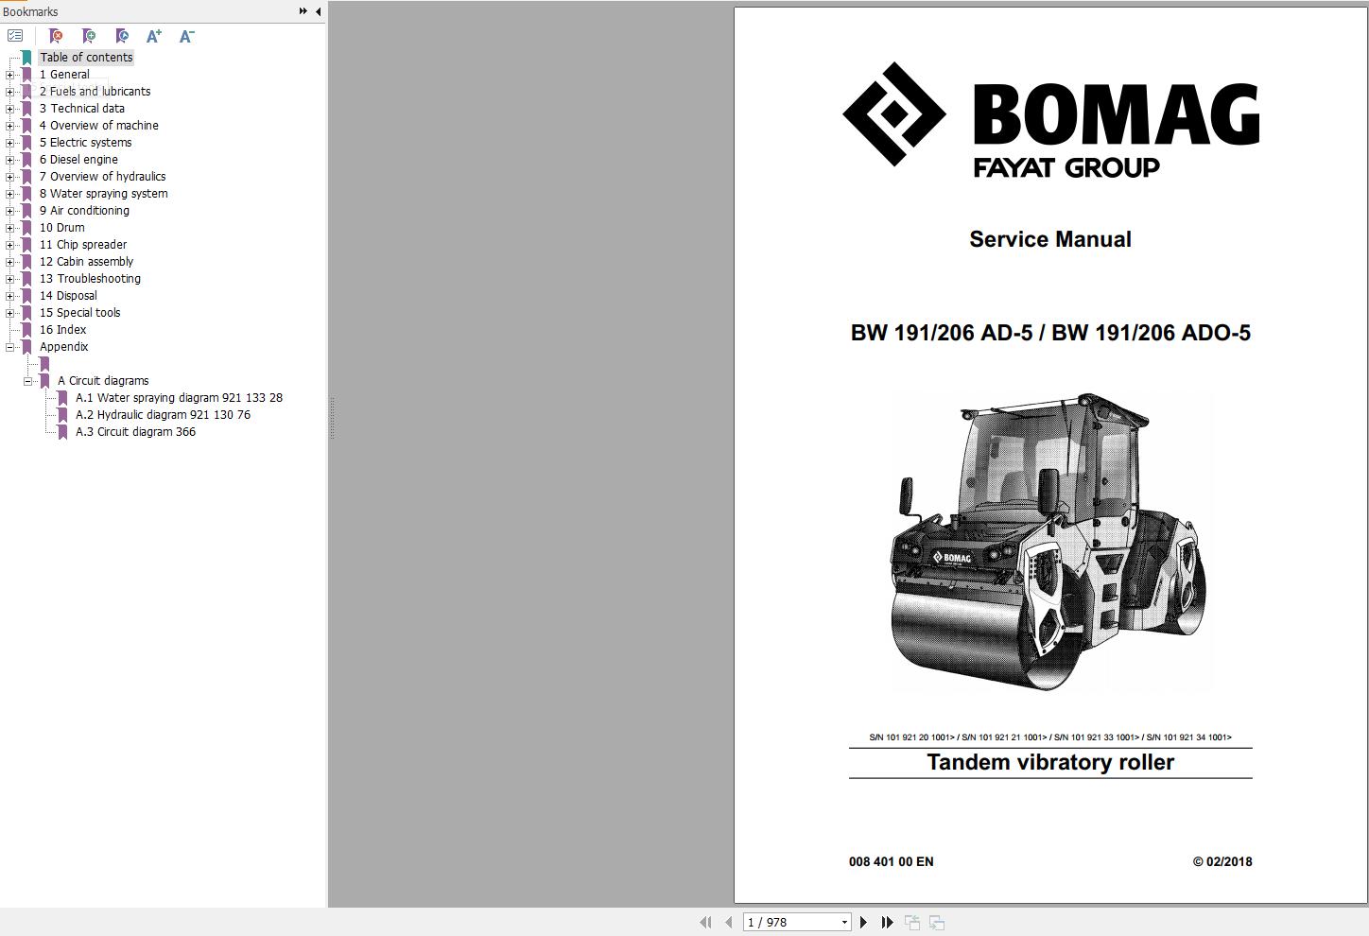Select the 7 Overview of hydraulics bookmark
1369x936 pixels.
[x=102, y=177]
